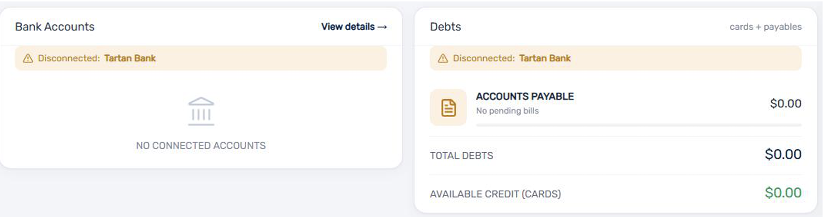Click the Debts card heading
The height and width of the screenshot is (217, 824).
445,27
